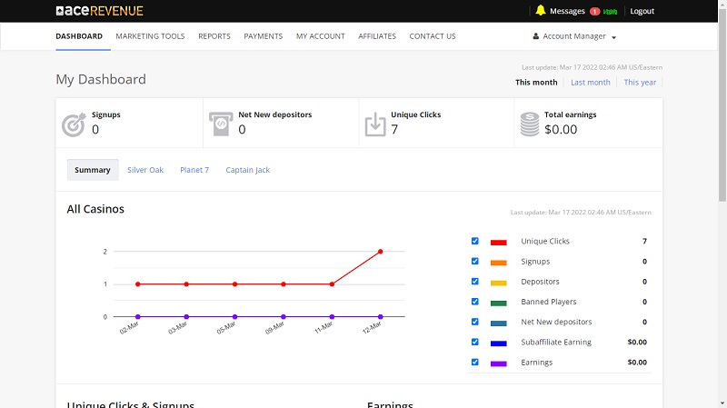The width and height of the screenshot is (727, 408).
Task: Open Marketing Tools menu
Action: tap(150, 36)
